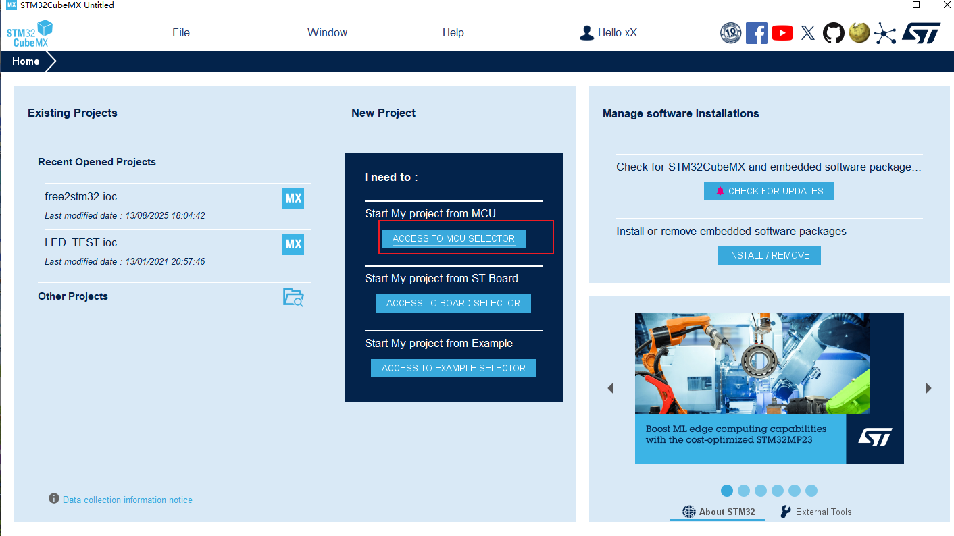Click the ST logo on the banner
The width and height of the screenshot is (954, 536).
coord(875,437)
